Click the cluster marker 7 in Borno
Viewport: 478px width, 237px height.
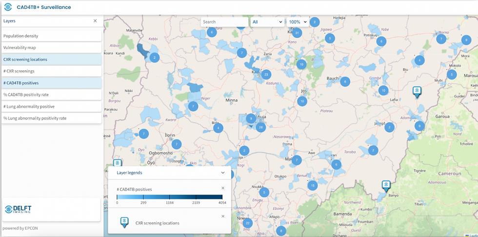click(441, 39)
